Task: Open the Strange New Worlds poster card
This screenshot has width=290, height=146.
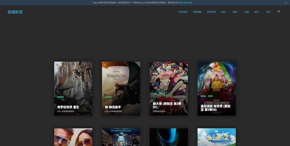Action: 216,88
